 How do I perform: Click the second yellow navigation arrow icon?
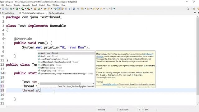[x=97, y=9]
